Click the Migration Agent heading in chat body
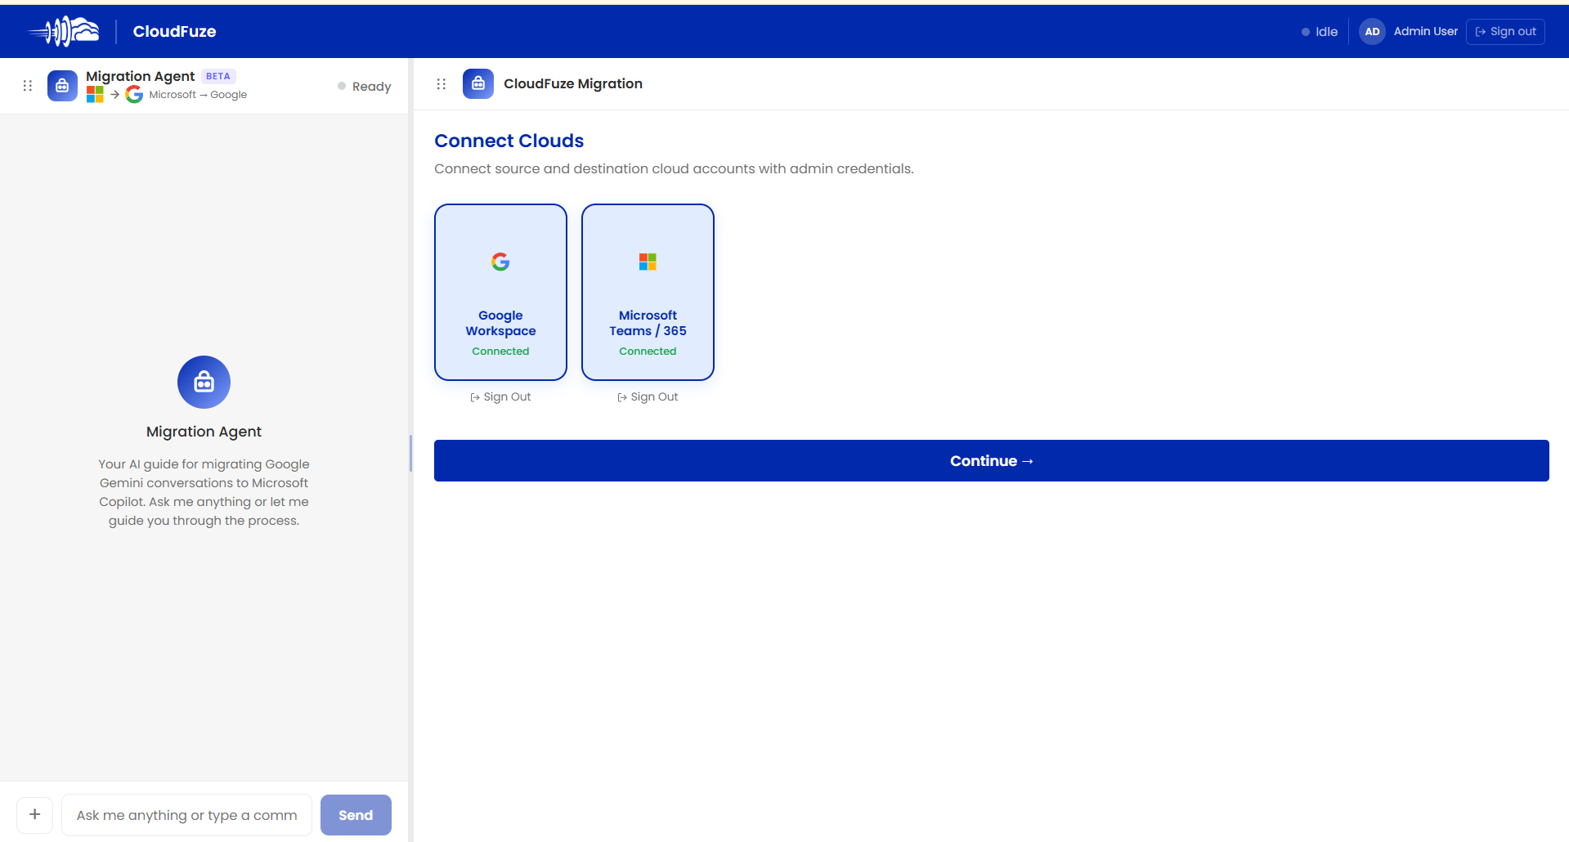This screenshot has height=842, width=1569. 204,432
